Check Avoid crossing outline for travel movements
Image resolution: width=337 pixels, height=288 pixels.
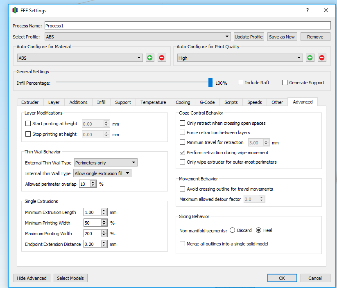(x=182, y=189)
